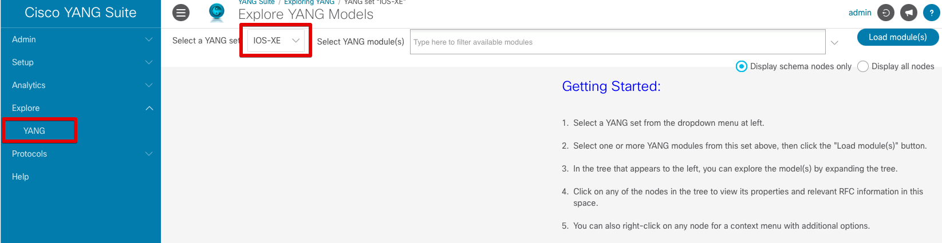Screen dimensions: 942x243
Task: Click the Exploring YANG breadcrumb link
Action: pos(309,2)
